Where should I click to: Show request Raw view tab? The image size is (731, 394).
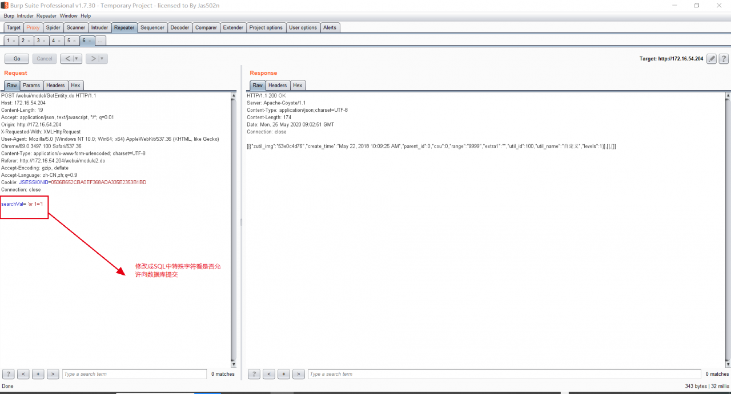pyautogui.click(x=12, y=85)
